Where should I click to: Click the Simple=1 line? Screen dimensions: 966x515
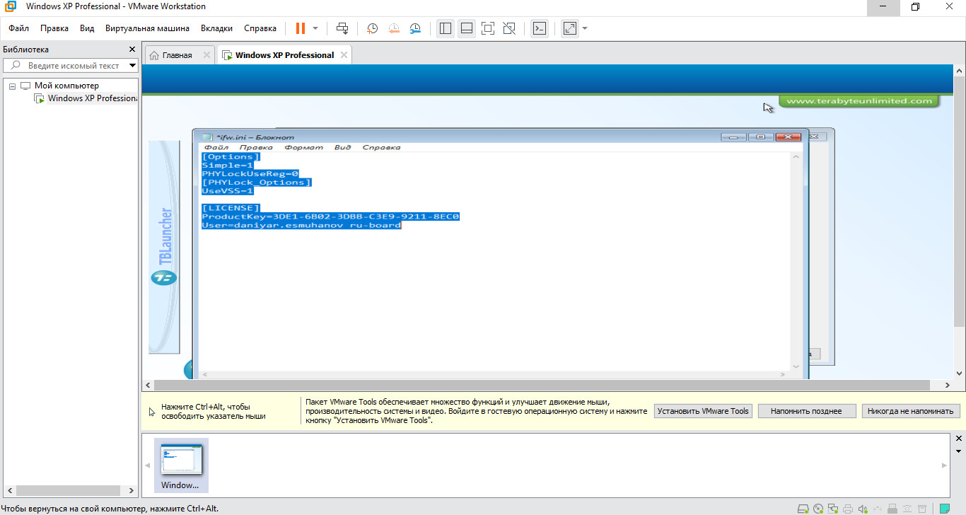[227, 165]
